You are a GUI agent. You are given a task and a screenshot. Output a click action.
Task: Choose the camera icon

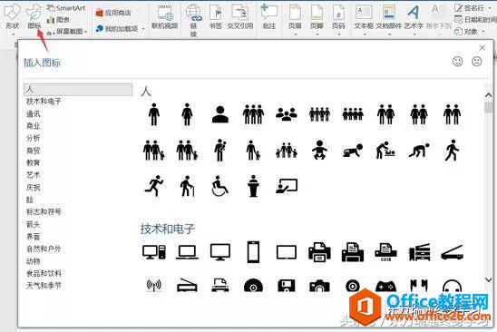point(319,287)
